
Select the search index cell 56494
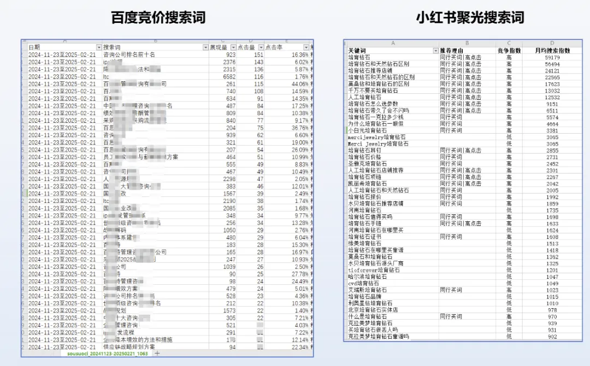[x=552, y=64]
